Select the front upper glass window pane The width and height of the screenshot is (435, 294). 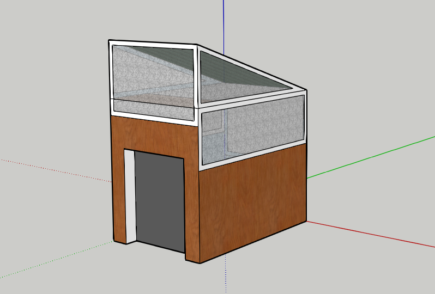153,83
